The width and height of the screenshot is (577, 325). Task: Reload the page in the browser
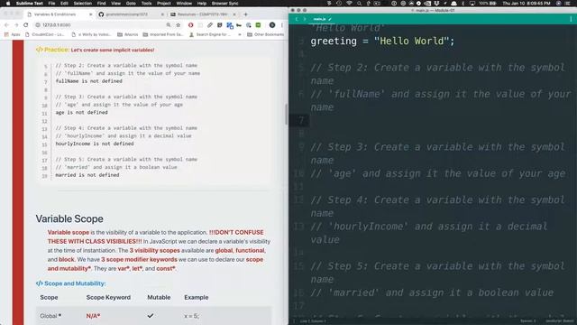[x=26, y=25]
